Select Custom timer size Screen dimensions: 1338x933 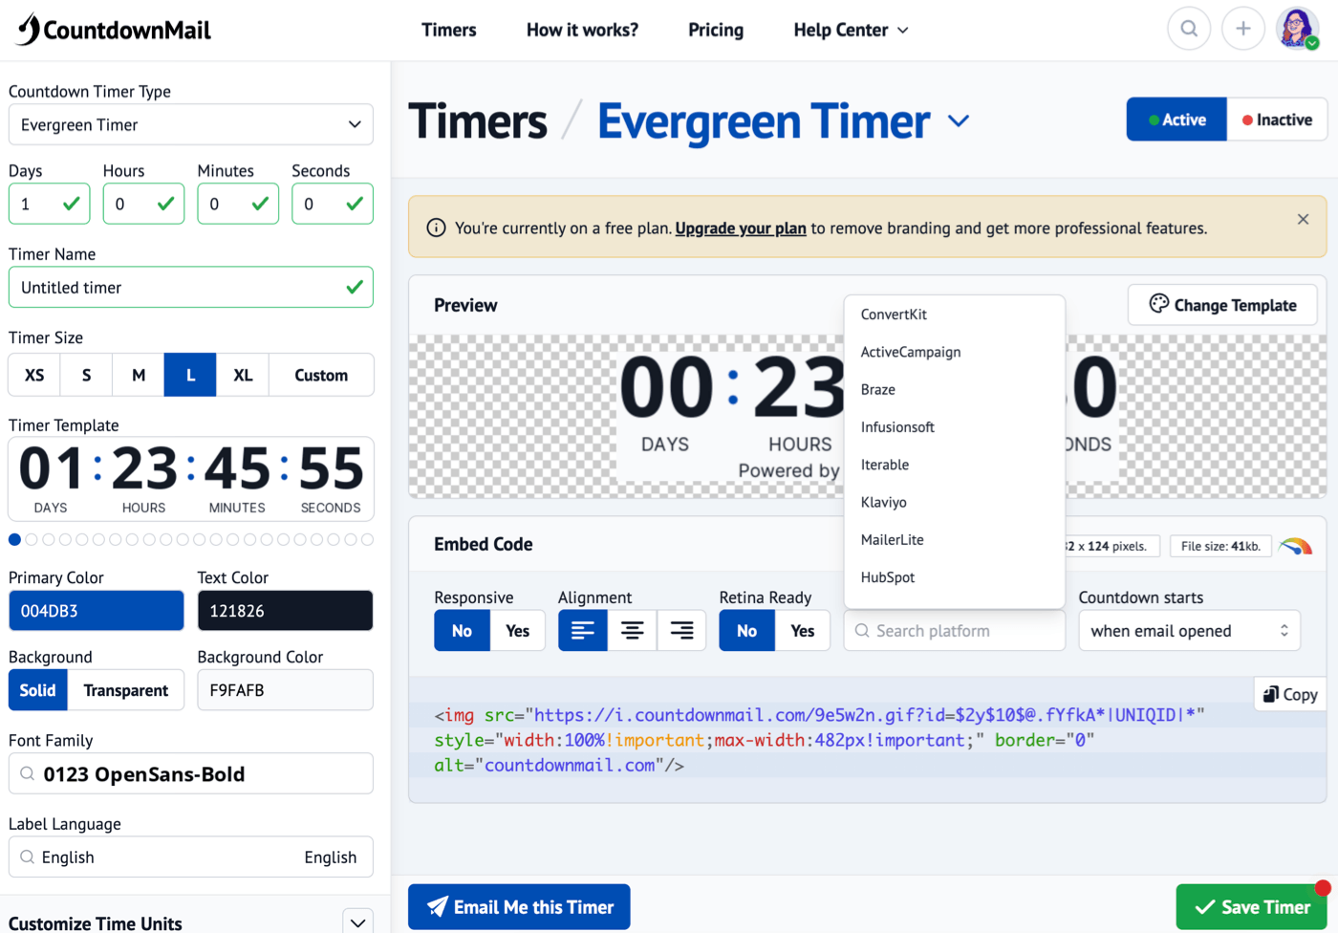coord(321,375)
